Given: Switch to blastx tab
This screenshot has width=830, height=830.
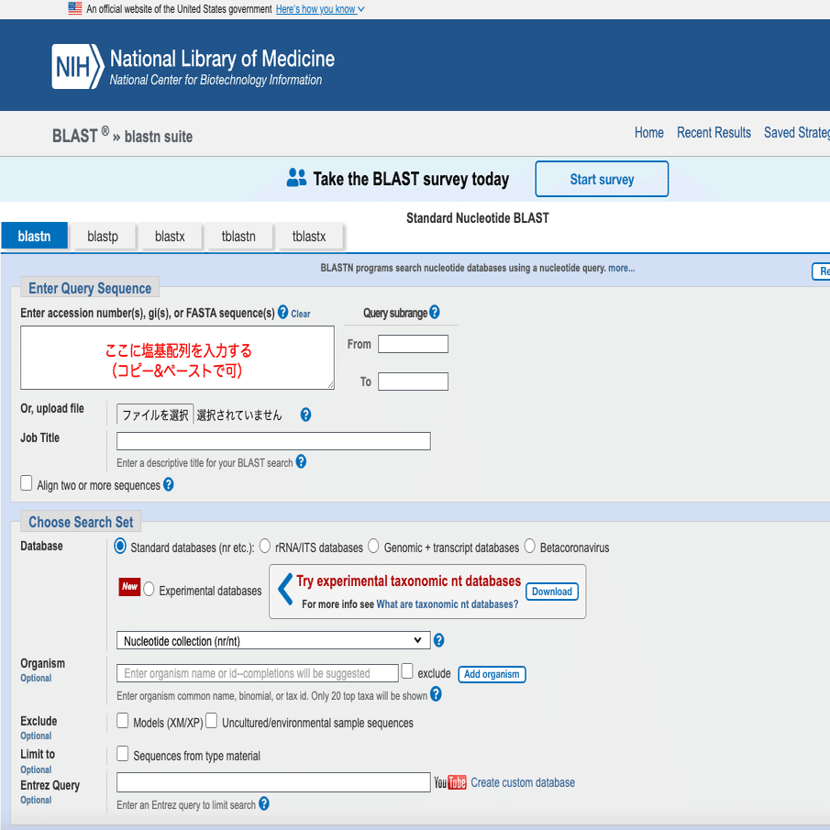Looking at the screenshot, I should point(170,236).
